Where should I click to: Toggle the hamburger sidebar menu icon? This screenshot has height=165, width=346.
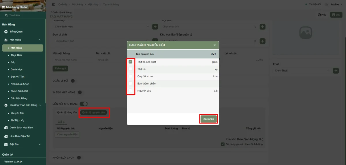click(53, 4)
